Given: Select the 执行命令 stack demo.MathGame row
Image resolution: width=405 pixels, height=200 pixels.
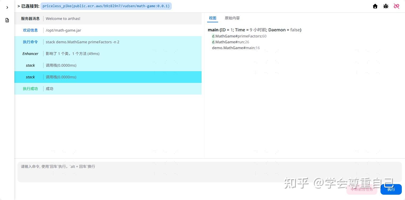Looking at the screenshot, I should click(108, 42).
